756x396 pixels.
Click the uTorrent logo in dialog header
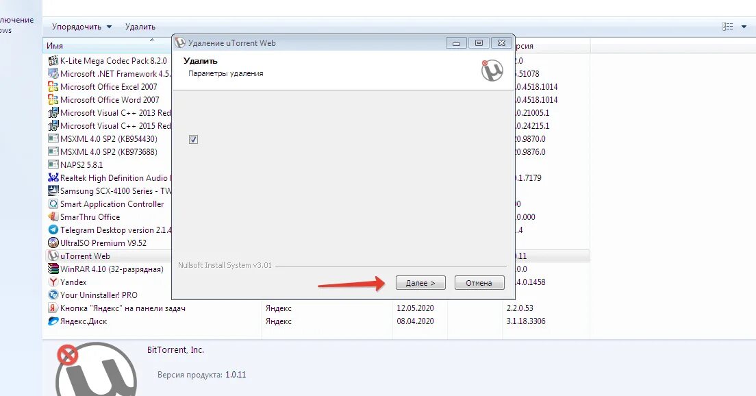(x=492, y=71)
